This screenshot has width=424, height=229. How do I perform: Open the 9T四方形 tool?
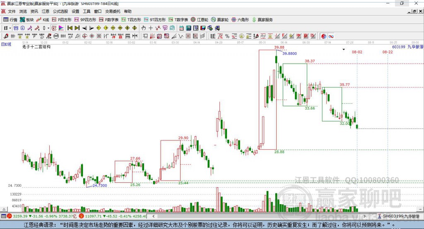click(155, 20)
